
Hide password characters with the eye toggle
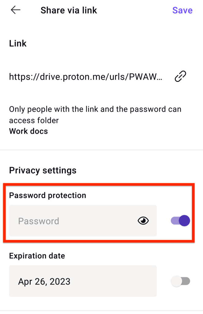coord(143,220)
